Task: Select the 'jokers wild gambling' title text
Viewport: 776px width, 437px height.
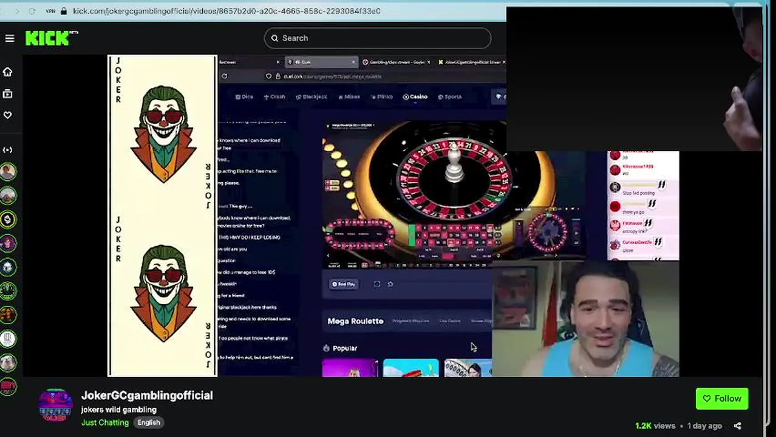Action: (x=119, y=410)
